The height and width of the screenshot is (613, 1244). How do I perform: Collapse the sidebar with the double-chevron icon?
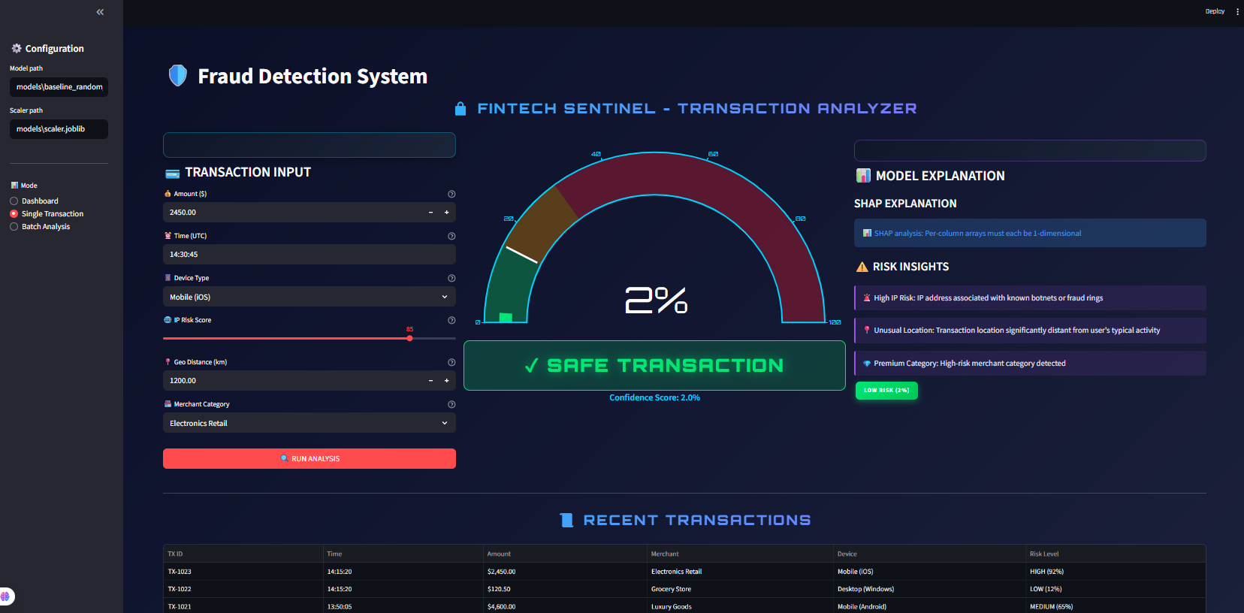coord(100,12)
